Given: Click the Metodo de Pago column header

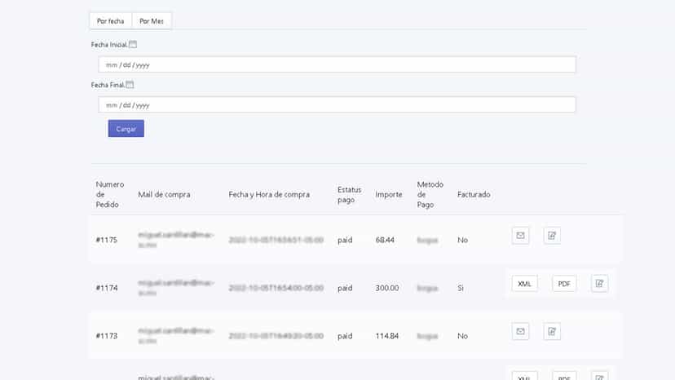Looking at the screenshot, I should click(430, 194).
